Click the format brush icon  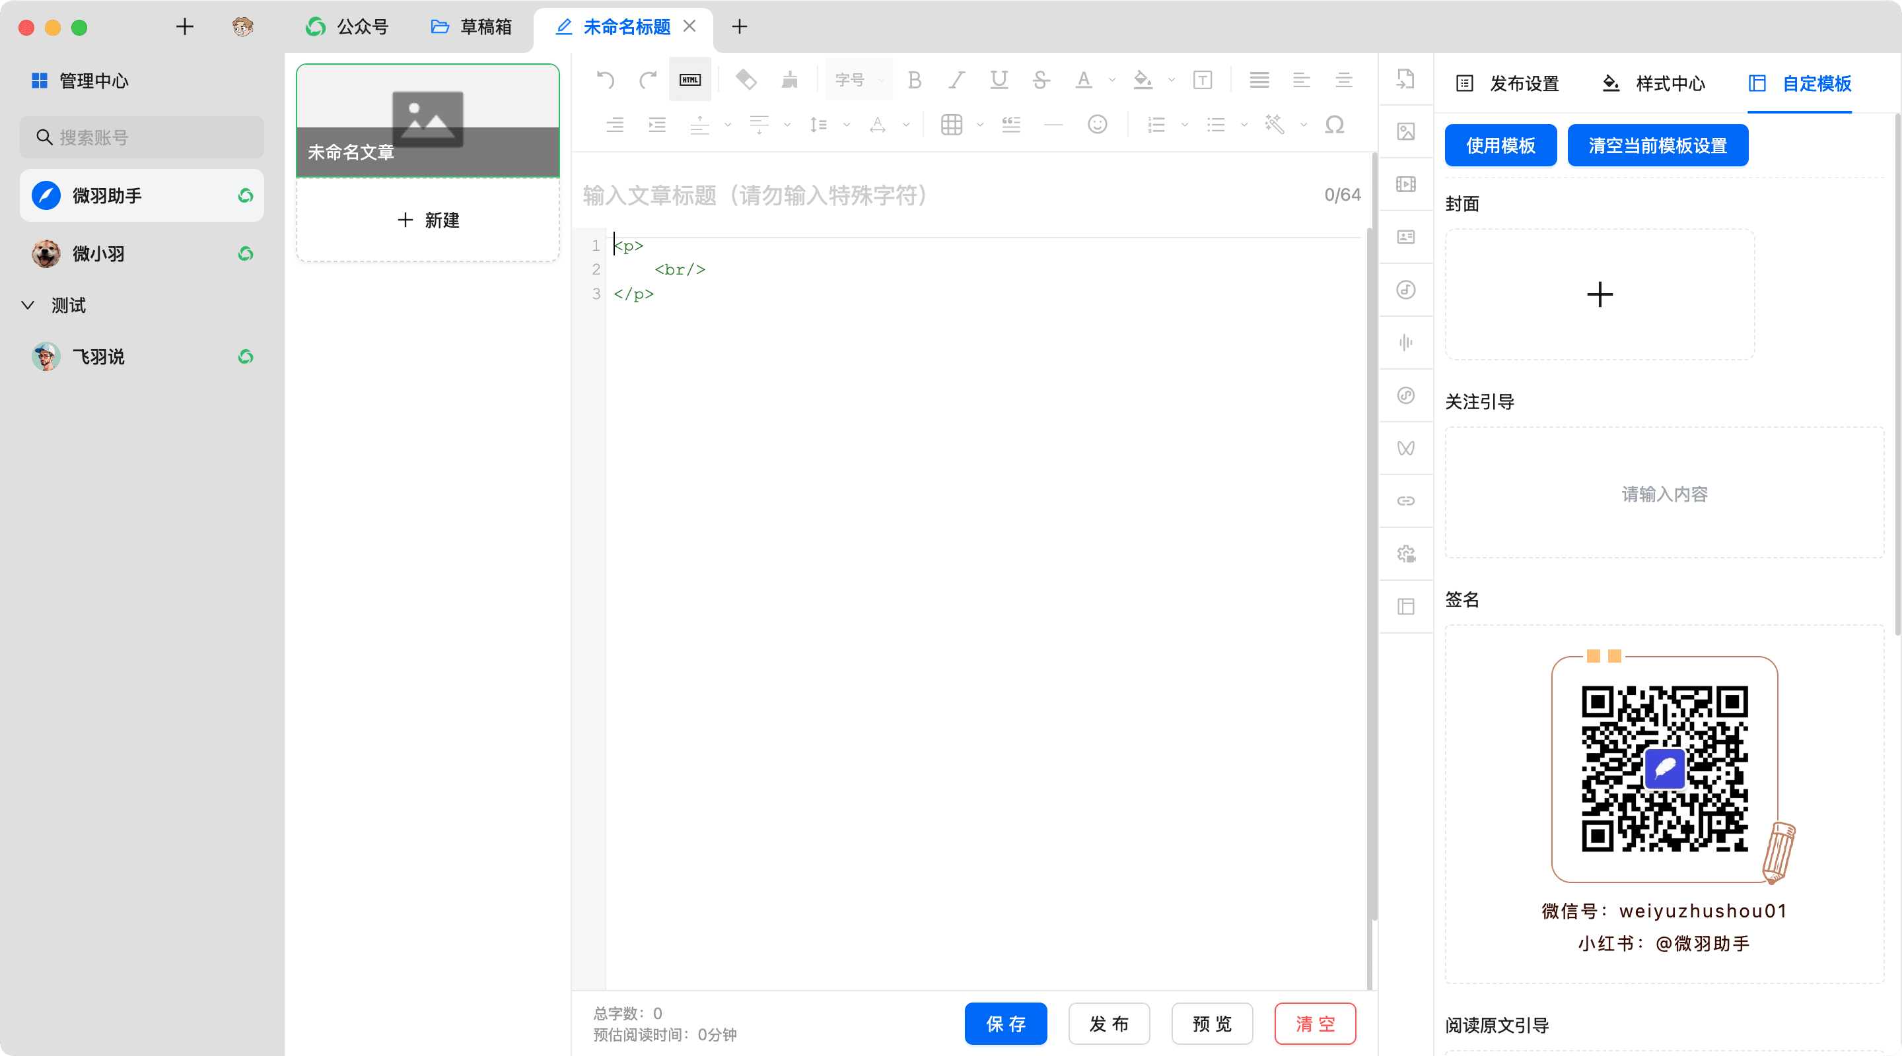click(789, 80)
